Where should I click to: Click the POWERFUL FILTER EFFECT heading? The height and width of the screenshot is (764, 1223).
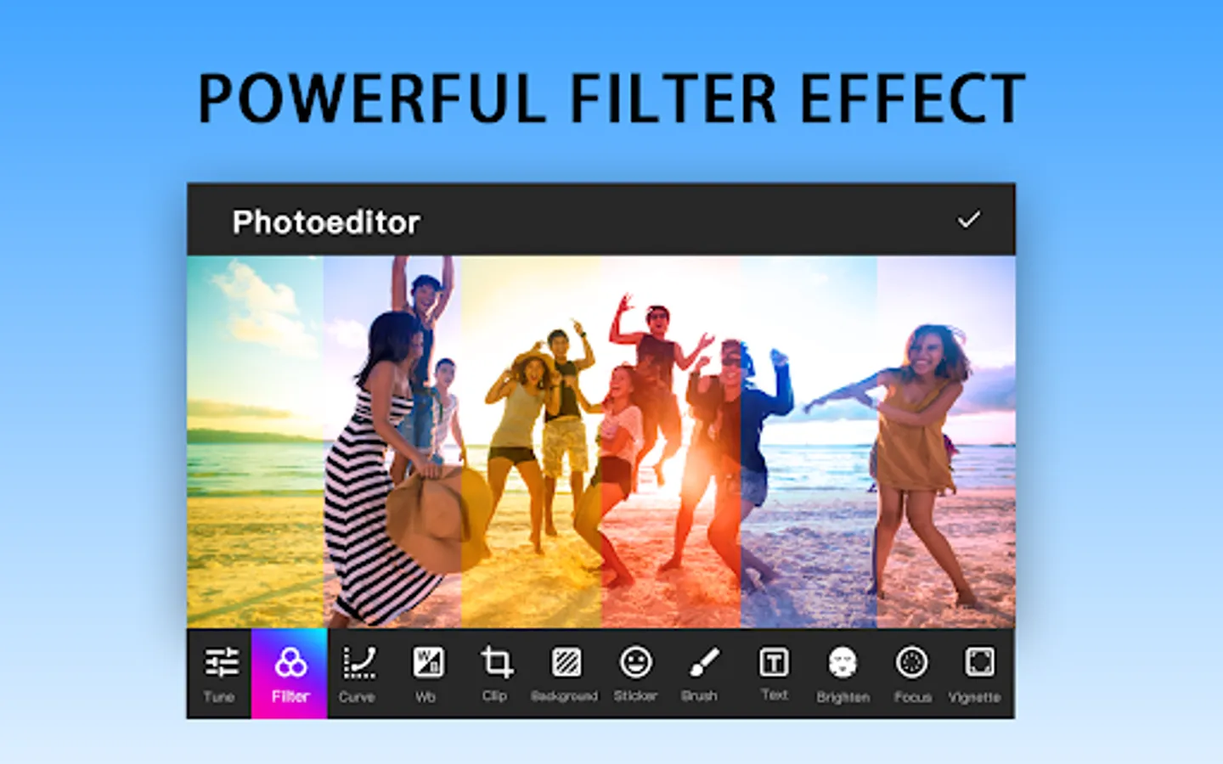(x=611, y=99)
